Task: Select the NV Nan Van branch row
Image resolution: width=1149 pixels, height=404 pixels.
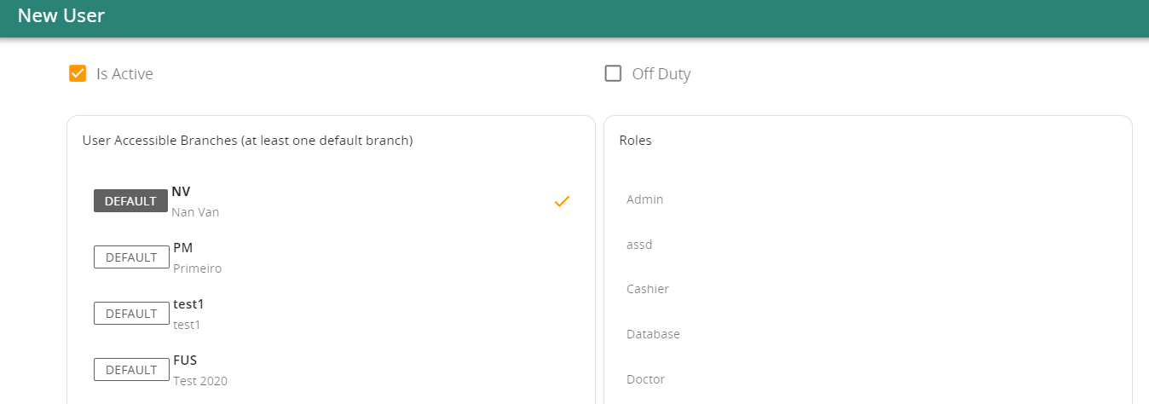Action: 331,201
